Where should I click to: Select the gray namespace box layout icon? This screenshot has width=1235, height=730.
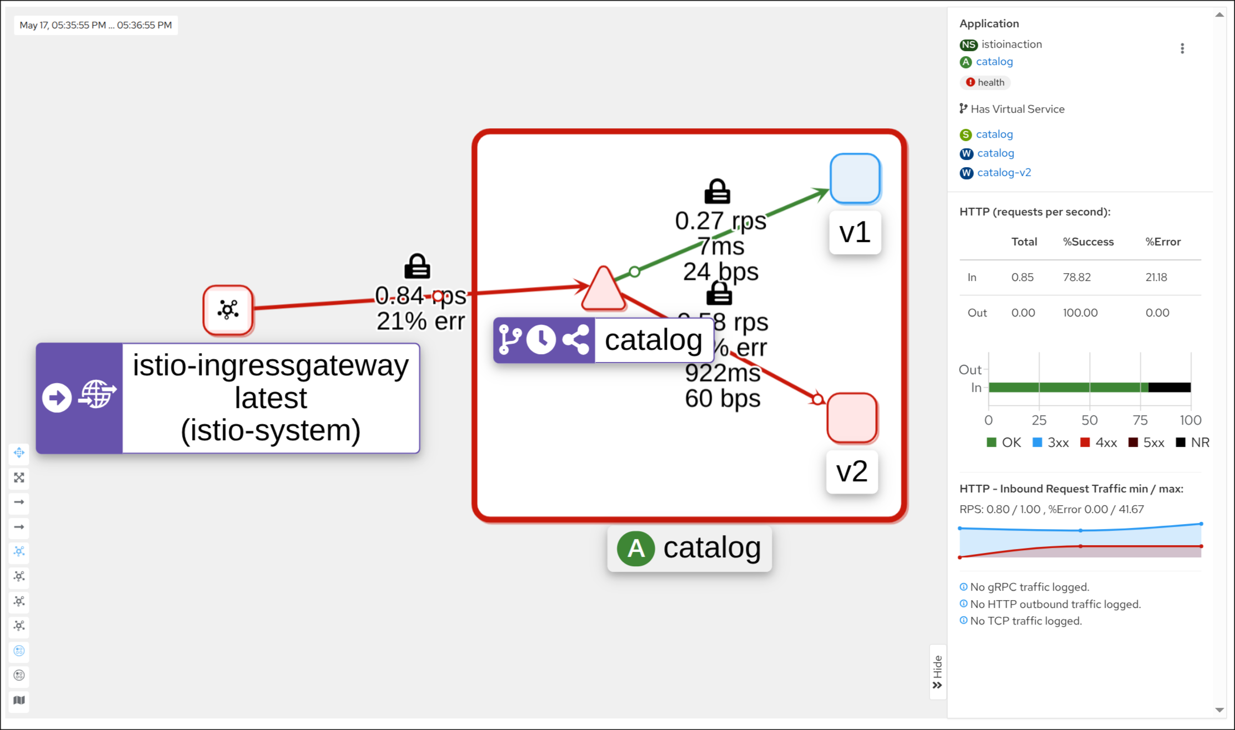[x=19, y=676]
